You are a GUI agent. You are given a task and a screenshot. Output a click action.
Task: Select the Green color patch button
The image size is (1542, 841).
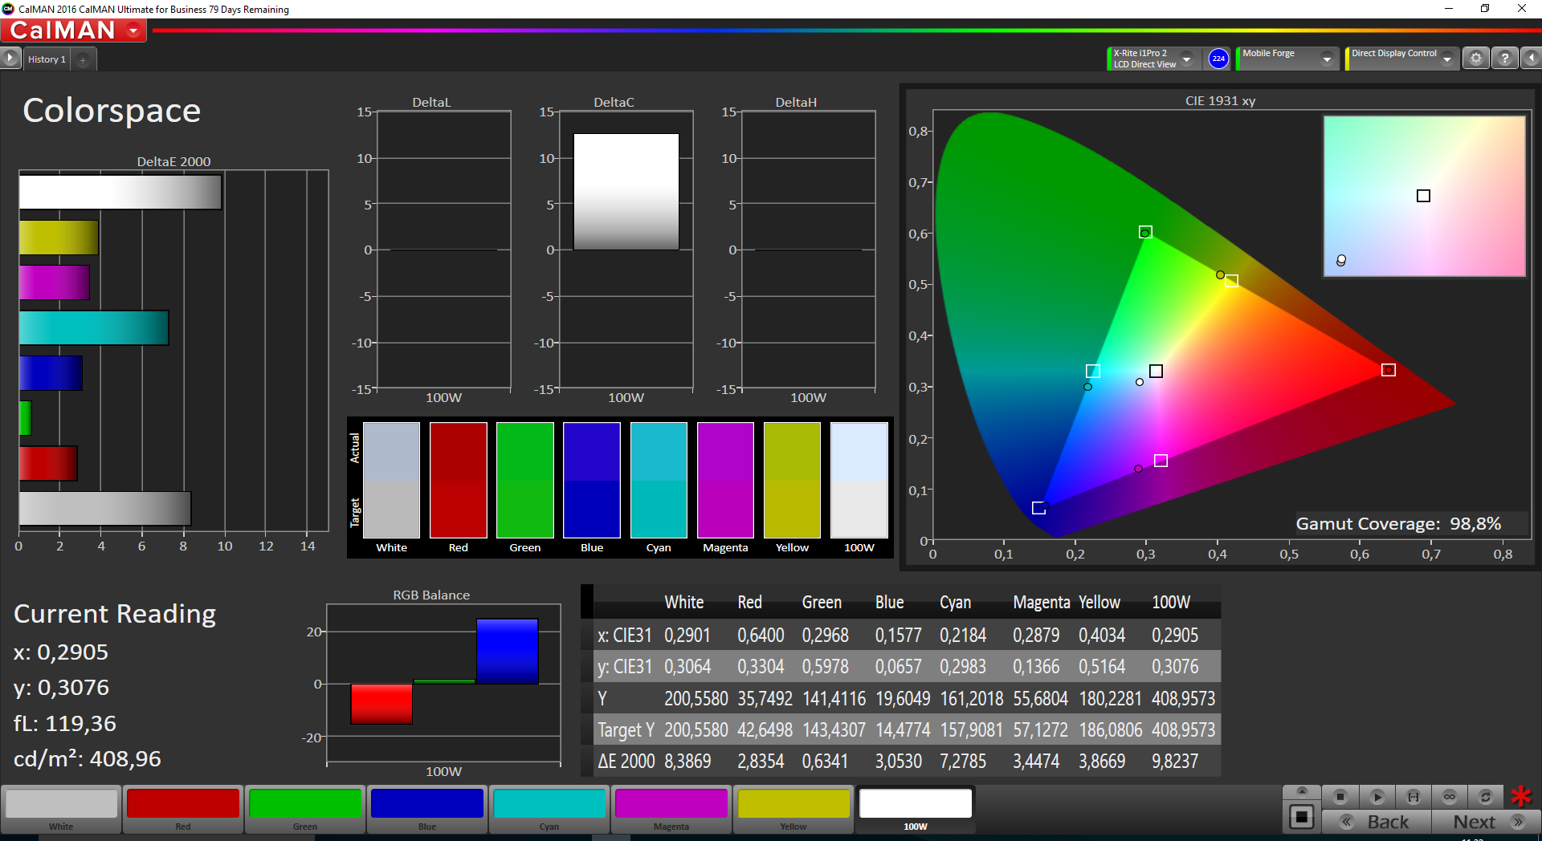(305, 809)
